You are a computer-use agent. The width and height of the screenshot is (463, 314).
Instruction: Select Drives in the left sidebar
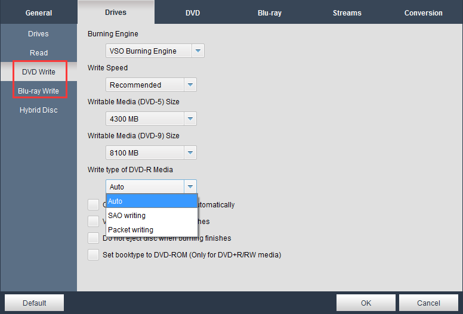(x=38, y=33)
